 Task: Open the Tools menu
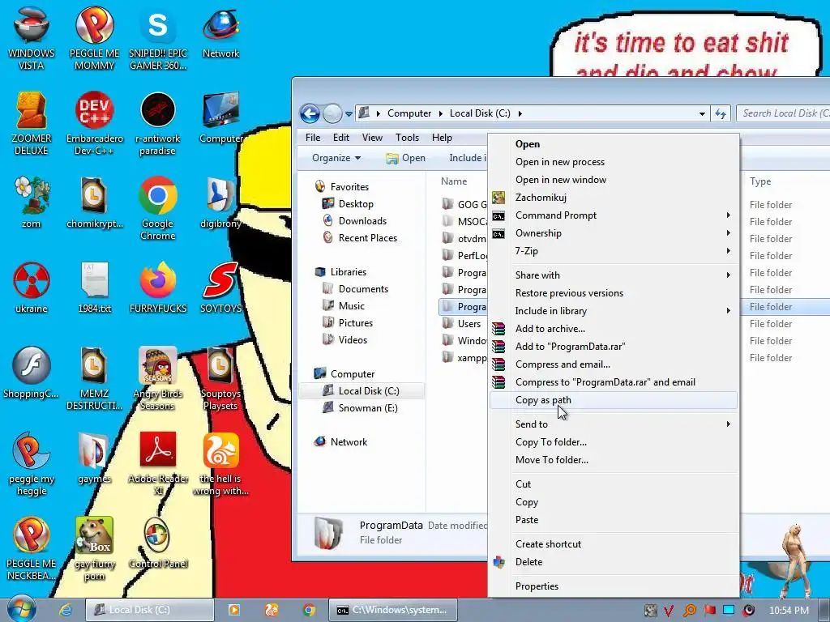pos(407,138)
